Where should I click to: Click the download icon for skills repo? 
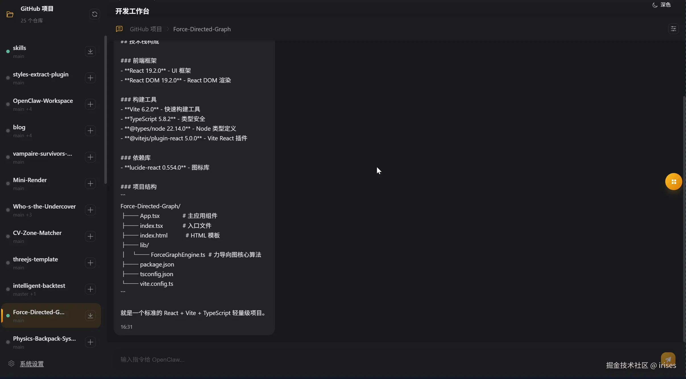click(x=90, y=51)
